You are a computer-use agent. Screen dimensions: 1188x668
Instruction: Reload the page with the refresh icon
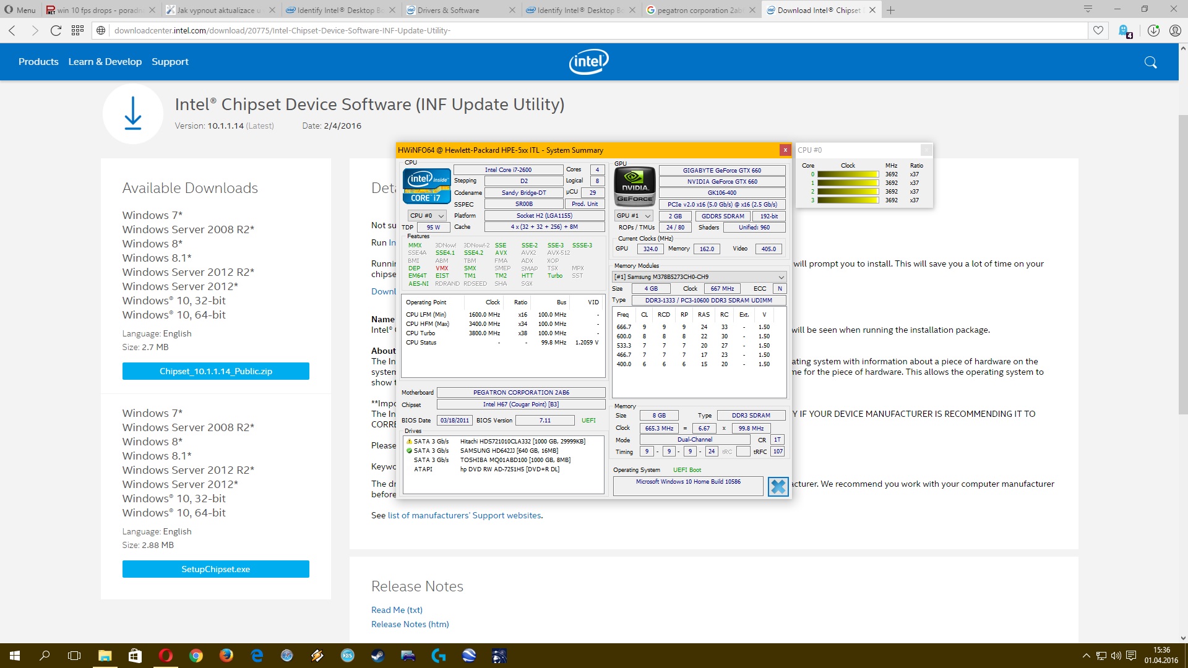pyautogui.click(x=56, y=30)
